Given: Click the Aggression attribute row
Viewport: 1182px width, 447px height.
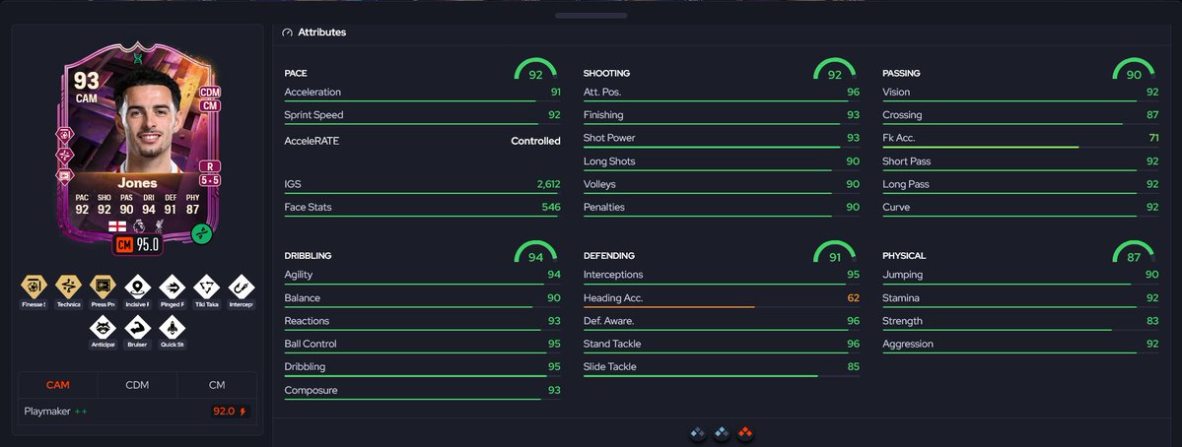Looking at the screenshot, I should pyautogui.click(x=1020, y=345).
